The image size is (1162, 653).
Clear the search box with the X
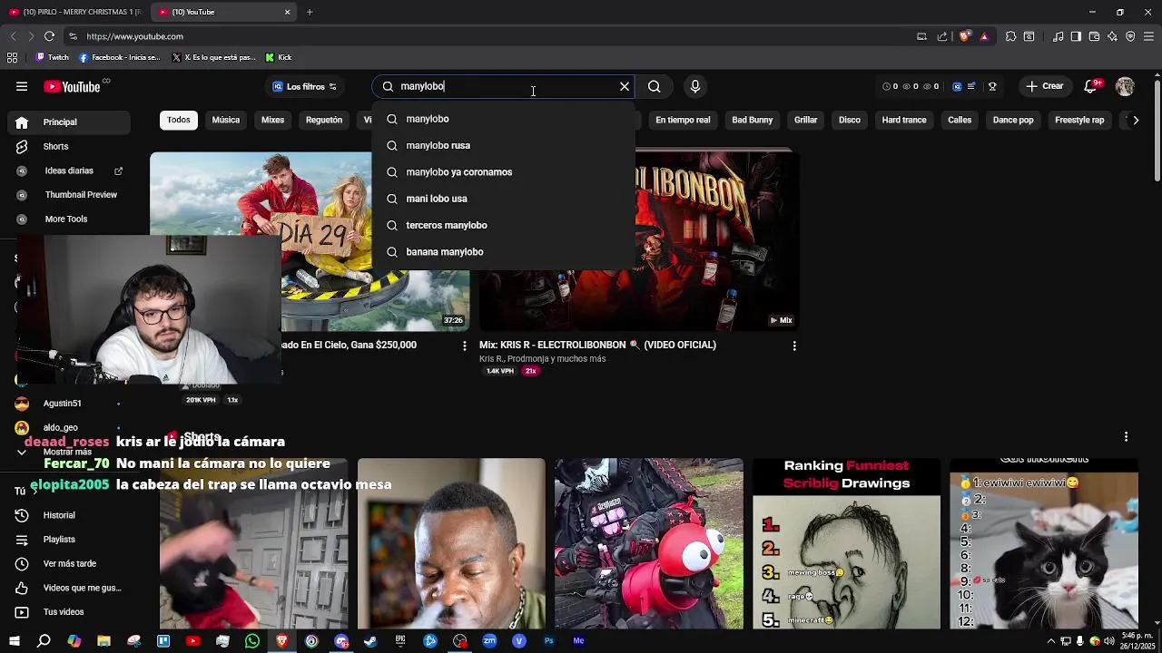tap(625, 86)
